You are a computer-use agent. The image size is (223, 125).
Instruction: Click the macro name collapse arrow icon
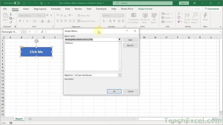[x=120, y=40]
